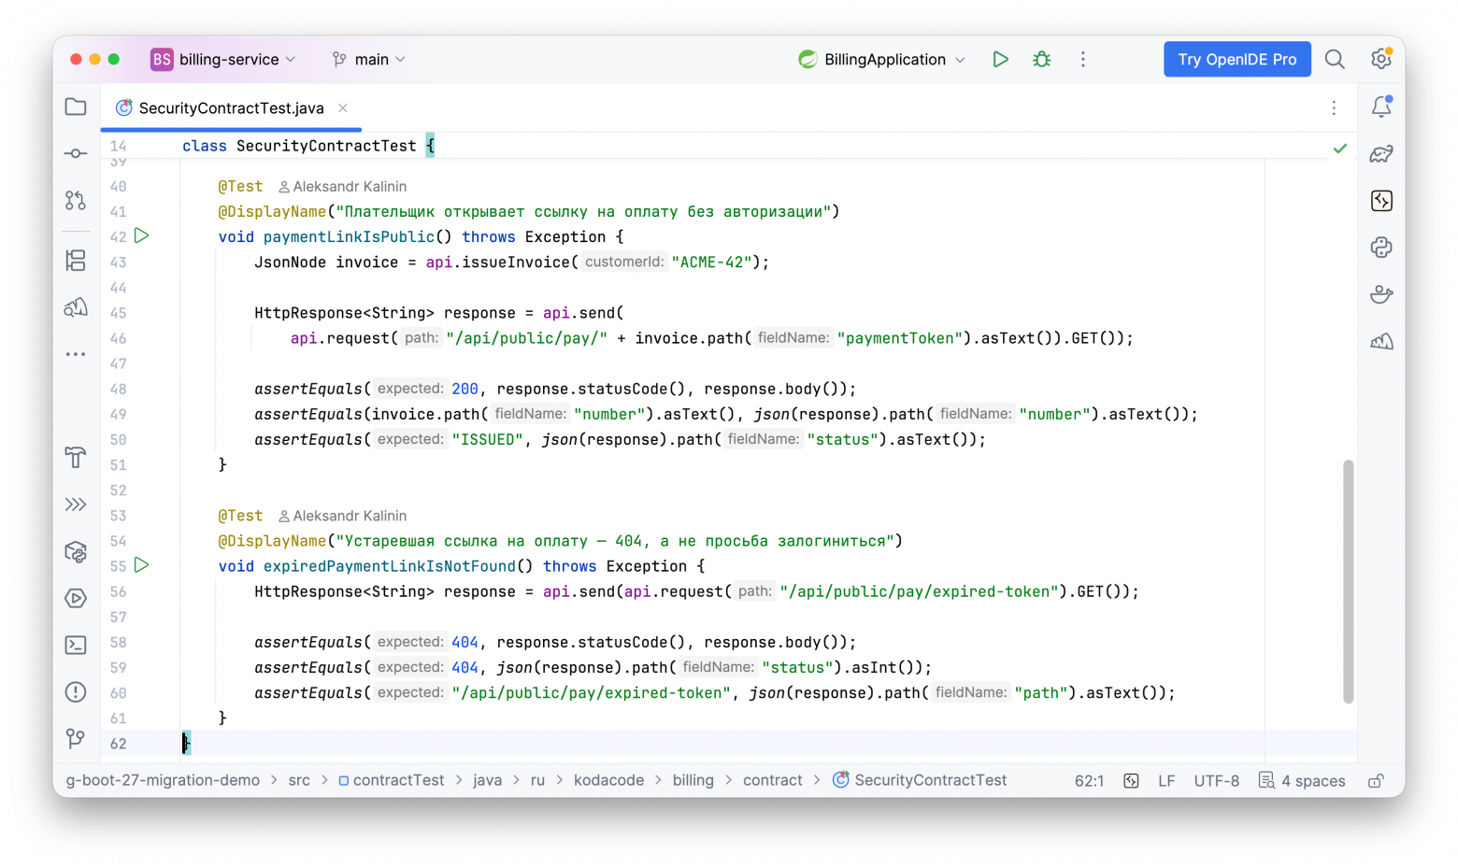Close the SecurityContractTest.java tab
Image resolution: width=1458 pixels, height=867 pixels.
tap(343, 108)
